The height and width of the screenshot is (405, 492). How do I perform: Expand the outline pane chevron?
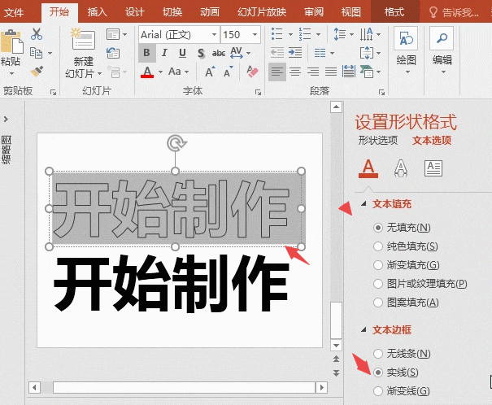(x=6, y=120)
